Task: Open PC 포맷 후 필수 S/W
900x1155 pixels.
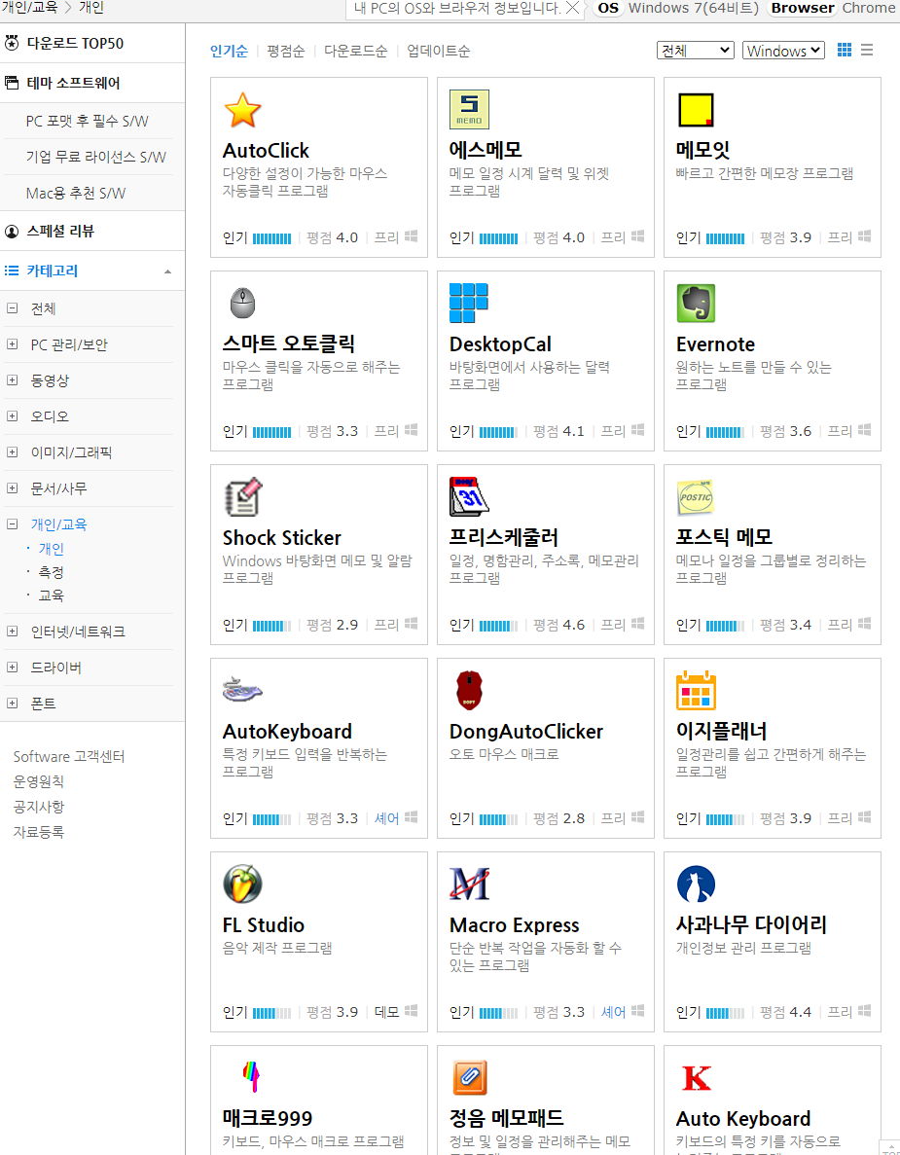Action: (x=87, y=121)
